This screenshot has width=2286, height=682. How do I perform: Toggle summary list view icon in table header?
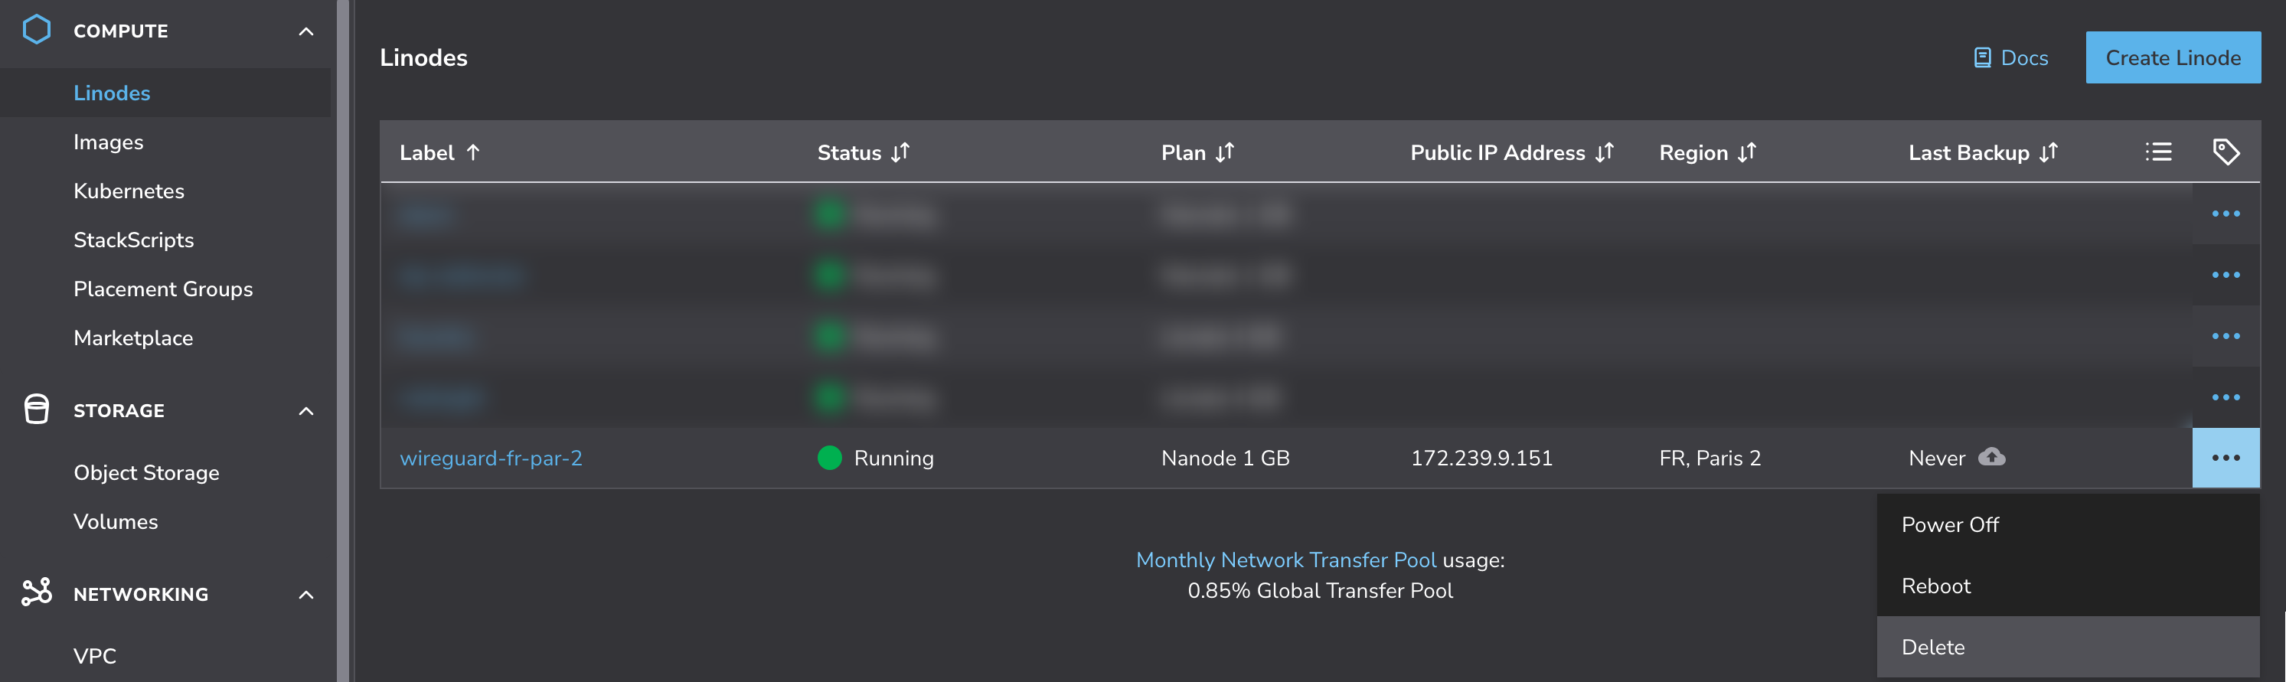coord(2157,152)
